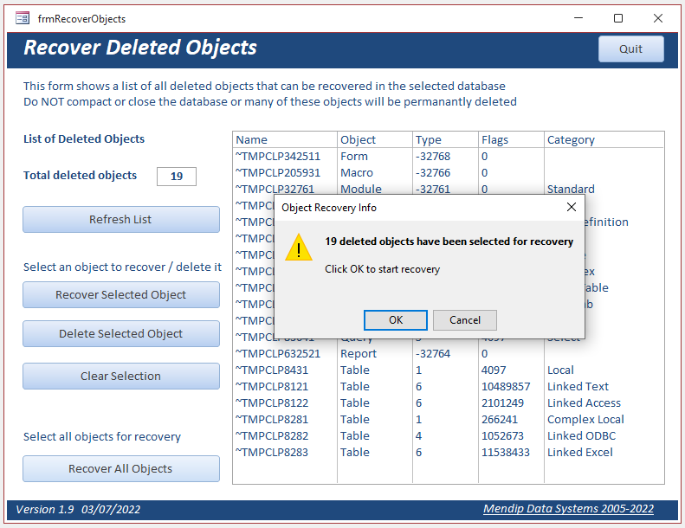
Task: Click the form icon in title bar
Action: 23,18
